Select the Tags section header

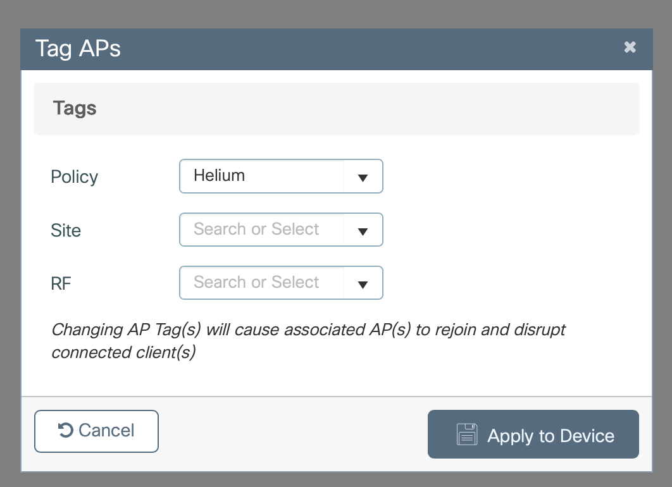click(75, 108)
